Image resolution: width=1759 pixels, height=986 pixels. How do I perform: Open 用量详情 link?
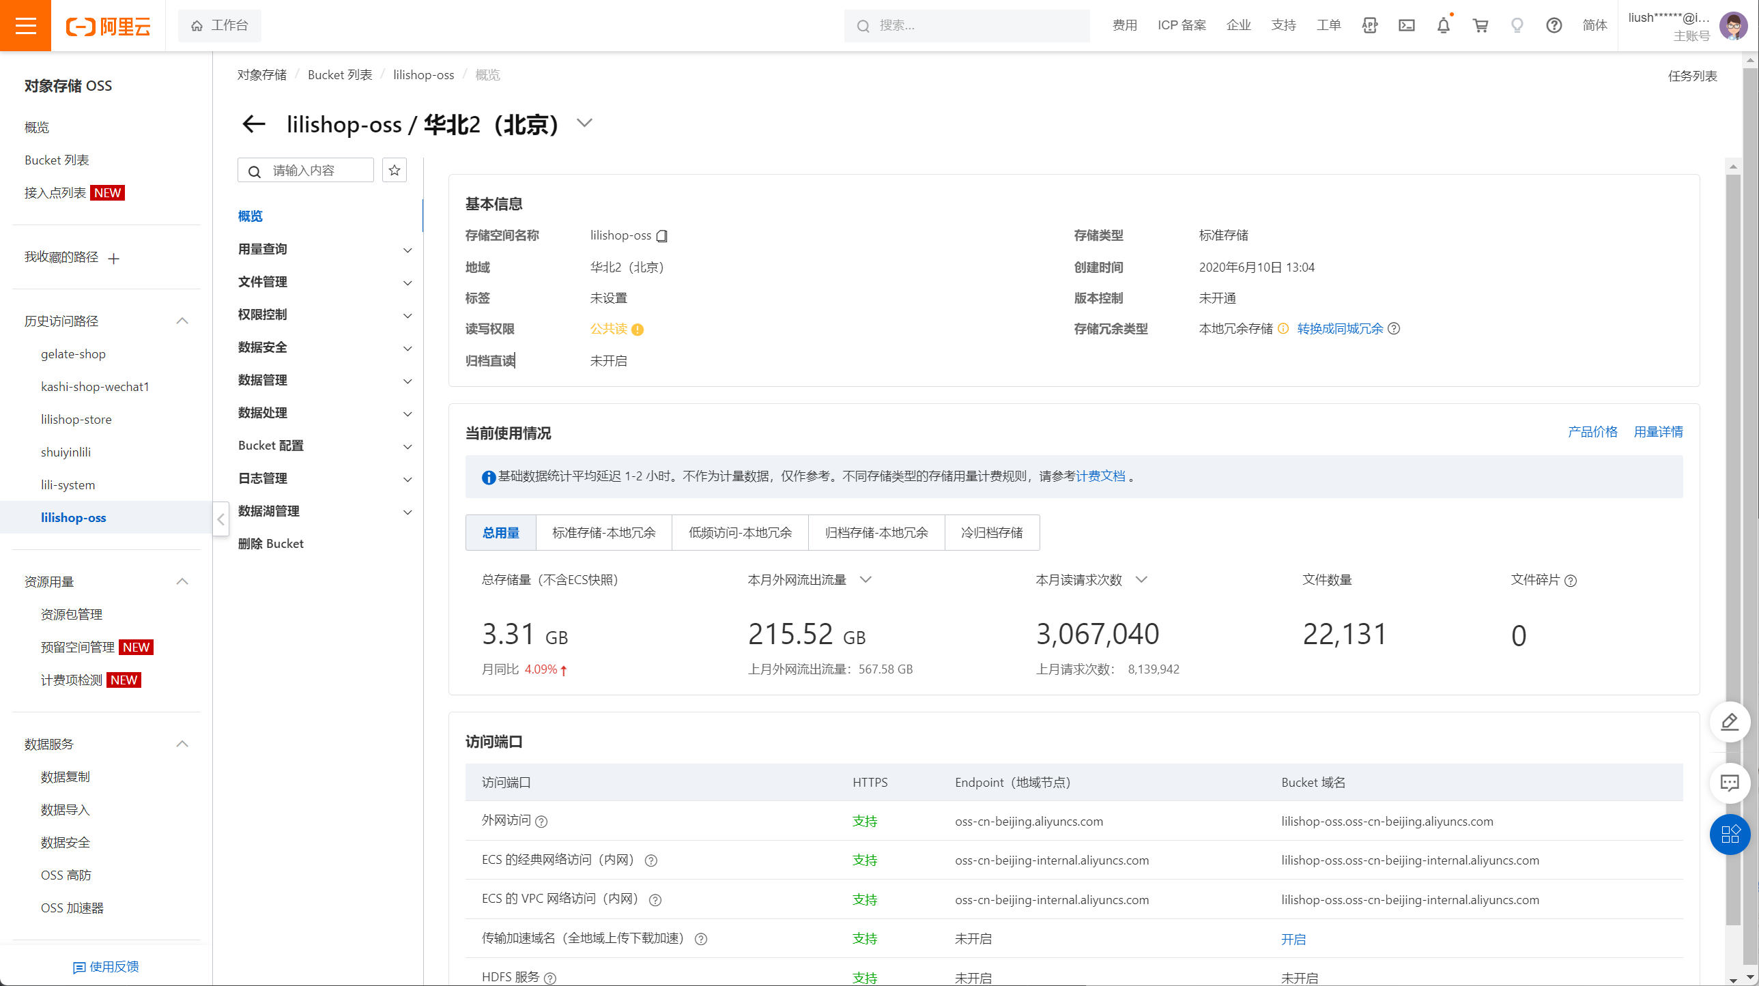coord(1658,431)
